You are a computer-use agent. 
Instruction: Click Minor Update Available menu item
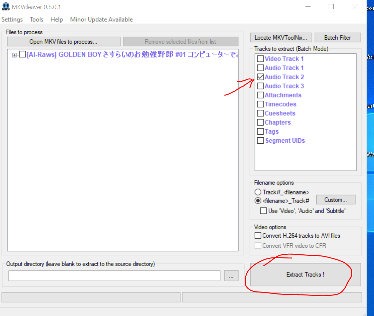pos(101,19)
